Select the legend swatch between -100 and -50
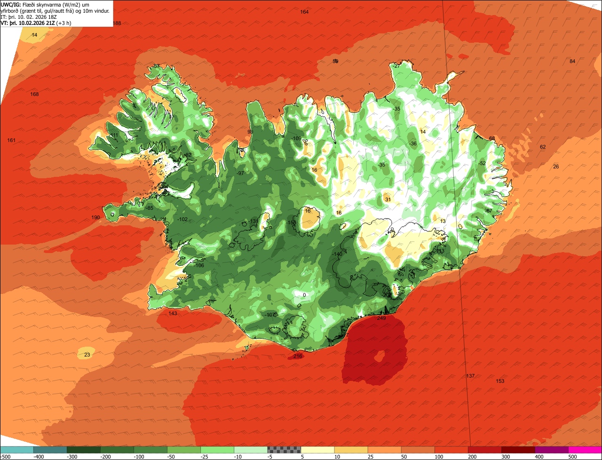This screenshot has height=460, width=602. [x=150, y=450]
